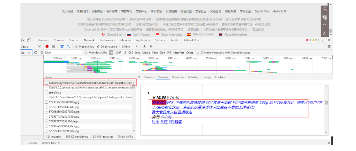
Task: Open the JD shopping cart sidebar icon
Action: tap(325, 17)
